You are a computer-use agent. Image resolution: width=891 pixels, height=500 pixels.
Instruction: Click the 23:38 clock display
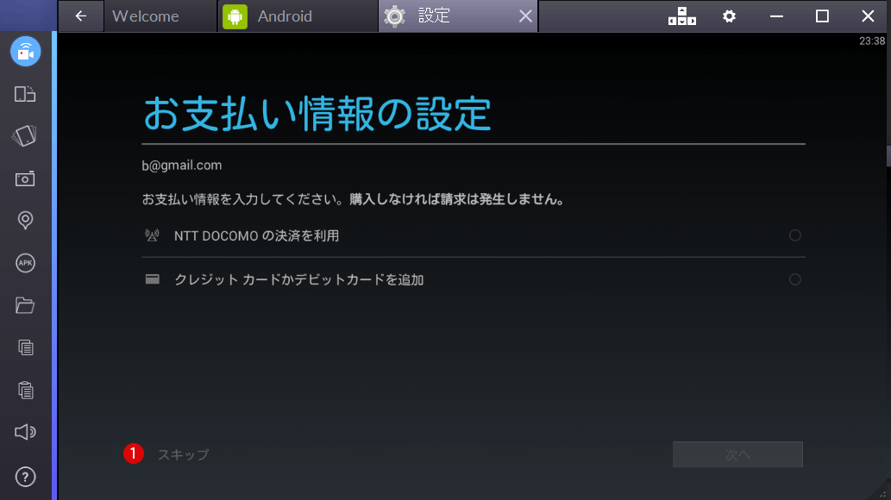(872, 41)
